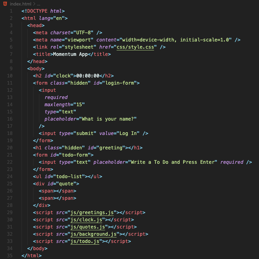This screenshot has height=259, width=259.
Task: Click line number 25 in the gutter
Action: pos(10,184)
